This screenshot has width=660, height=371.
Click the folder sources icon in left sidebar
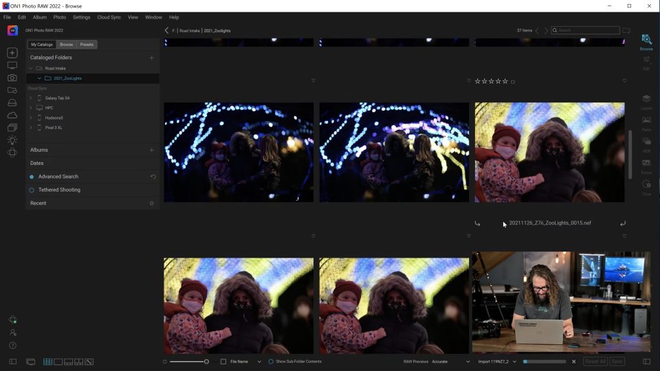(12, 90)
